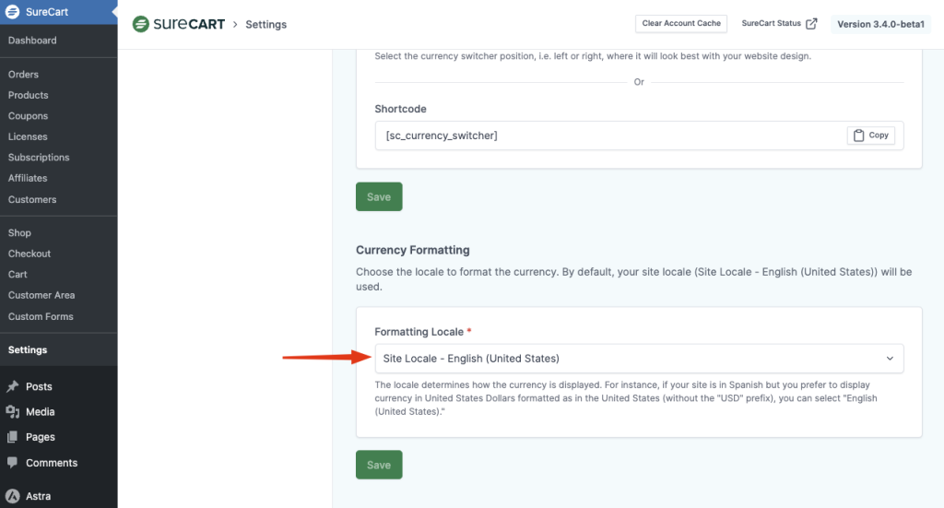Click Save under the Shortcode section
The height and width of the screenshot is (508, 944).
click(x=379, y=197)
